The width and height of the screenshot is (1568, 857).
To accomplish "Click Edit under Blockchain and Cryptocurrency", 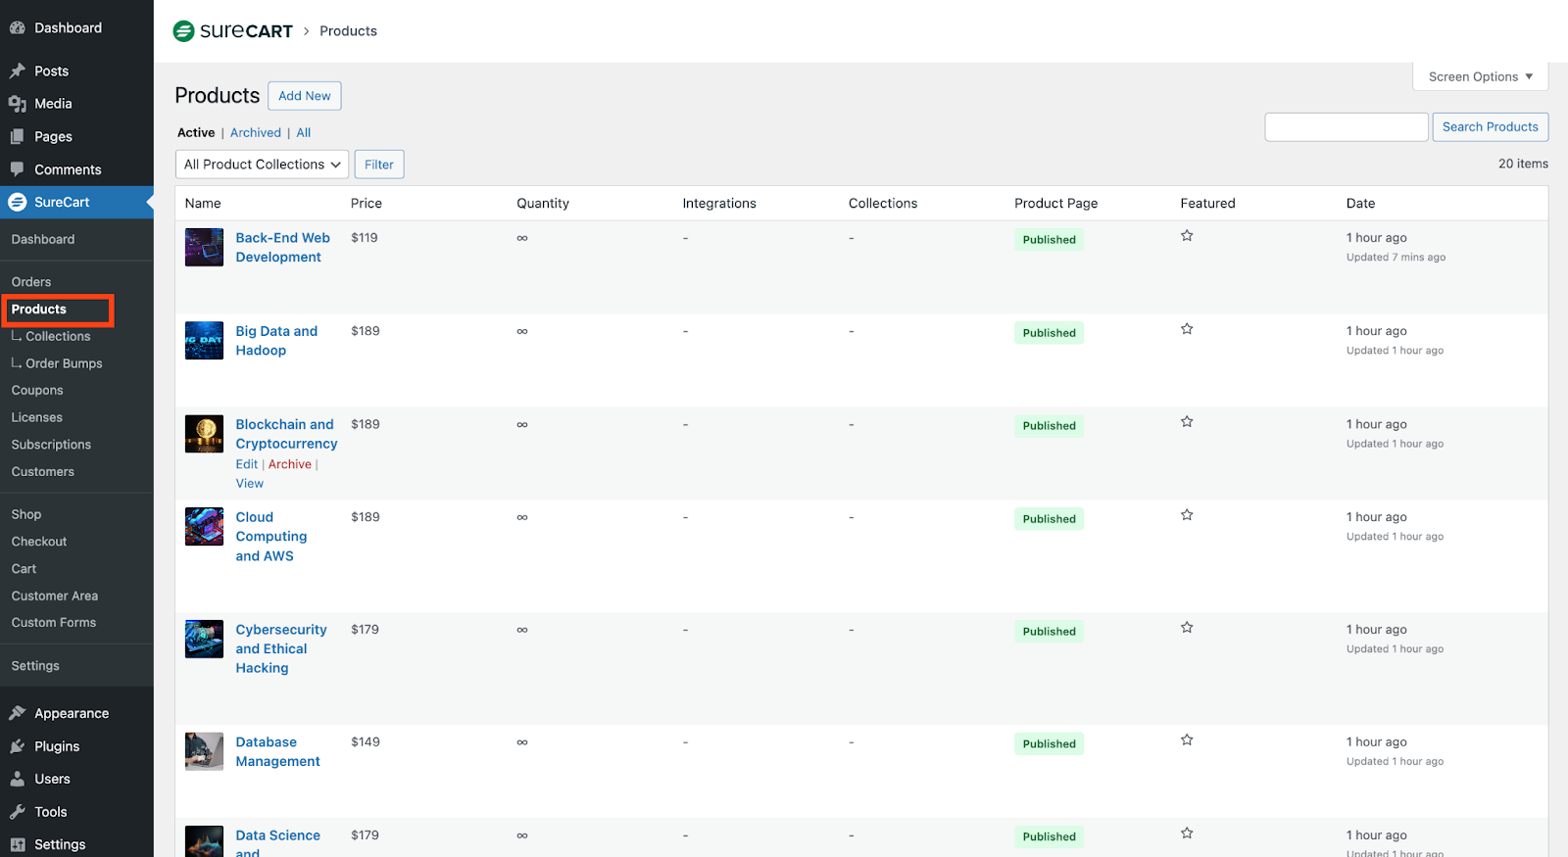I will click(247, 464).
